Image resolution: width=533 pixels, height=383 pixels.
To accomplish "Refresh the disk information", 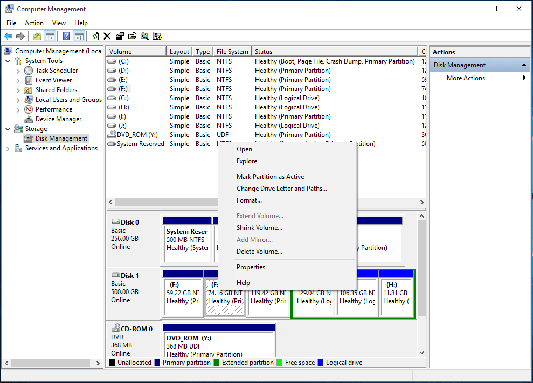I will coord(95,36).
